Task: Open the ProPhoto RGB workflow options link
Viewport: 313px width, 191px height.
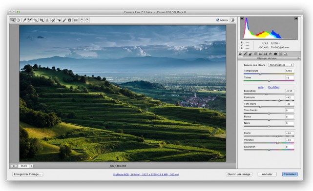Action: [146, 174]
